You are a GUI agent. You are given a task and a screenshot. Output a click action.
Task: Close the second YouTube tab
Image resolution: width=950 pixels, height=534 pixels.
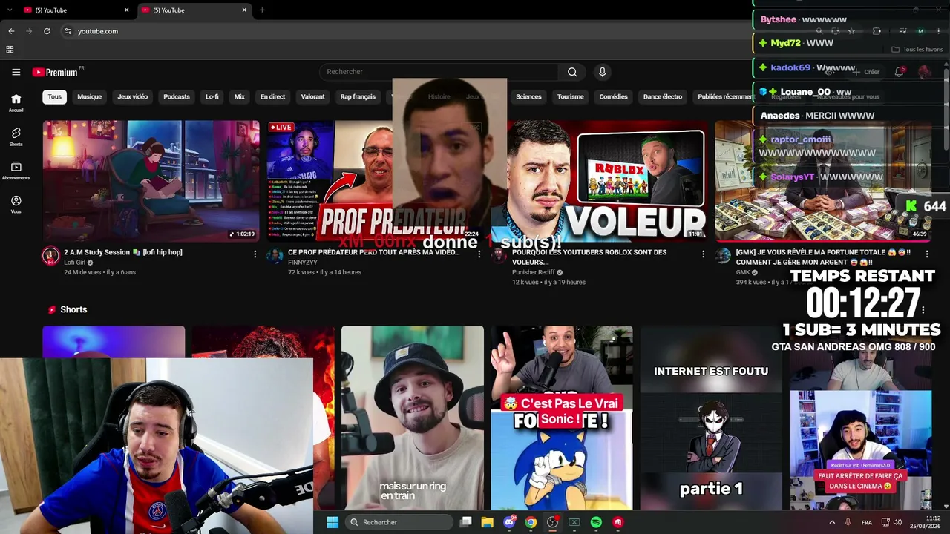pos(244,10)
